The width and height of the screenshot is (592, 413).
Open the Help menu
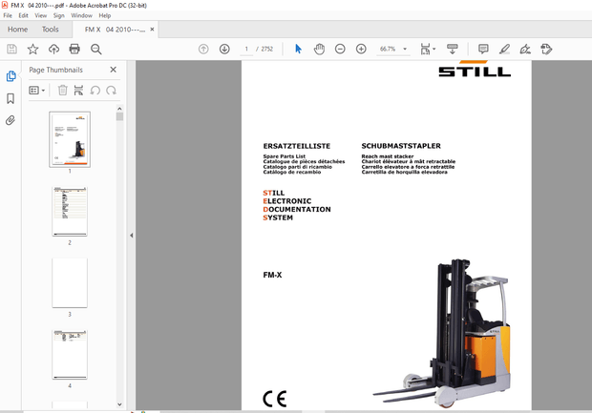[x=105, y=15]
